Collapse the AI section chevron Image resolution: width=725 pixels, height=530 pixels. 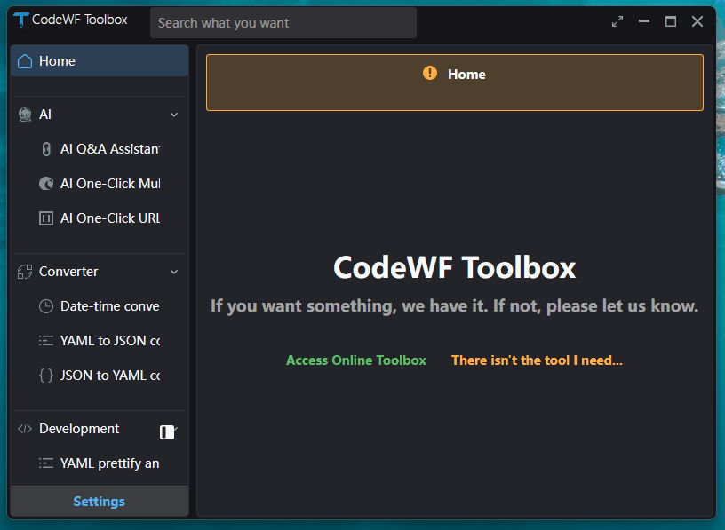(174, 115)
